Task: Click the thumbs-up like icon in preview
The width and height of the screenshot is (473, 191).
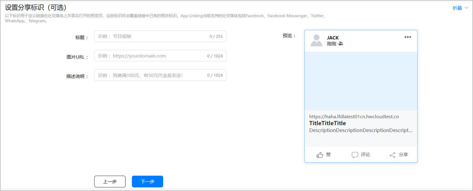Action: [x=320, y=155]
